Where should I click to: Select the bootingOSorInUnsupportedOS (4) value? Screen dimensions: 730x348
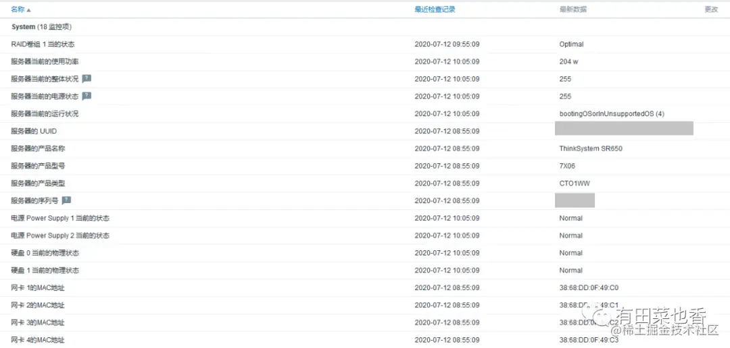(x=612, y=113)
